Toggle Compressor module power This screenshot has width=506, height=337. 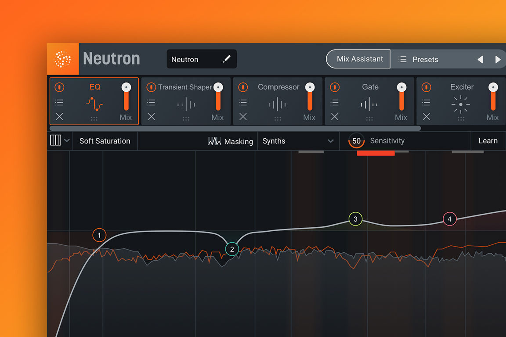[243, 87]
